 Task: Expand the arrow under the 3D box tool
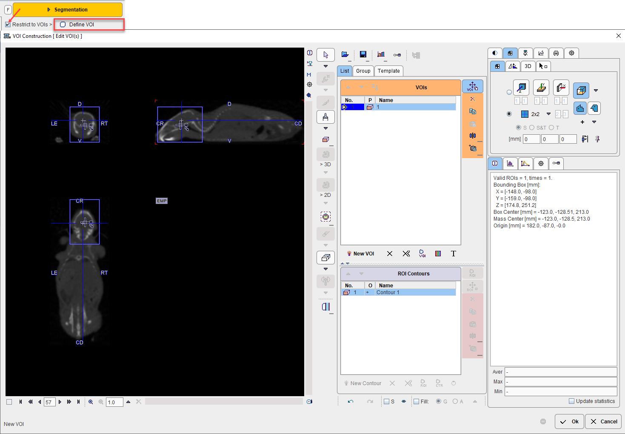[325, 269]
